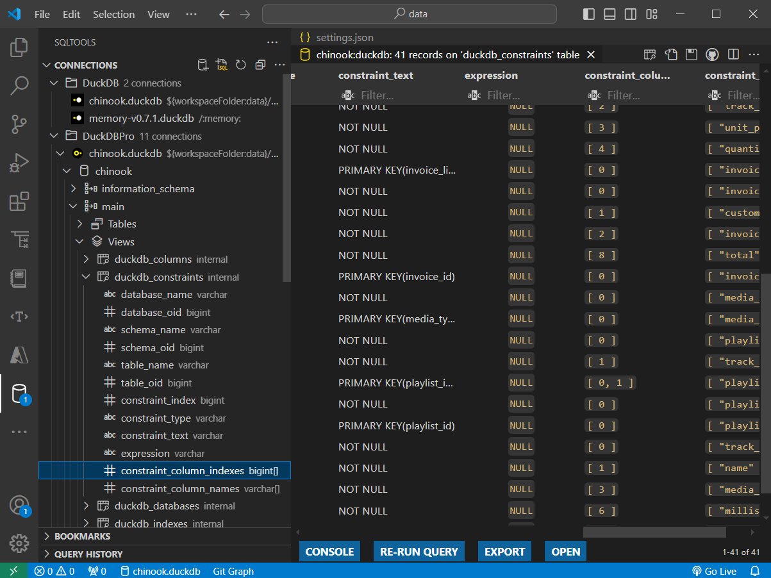Open the notebook book icon view
This screenshot has width=771, height=578.
coord(19,278)
